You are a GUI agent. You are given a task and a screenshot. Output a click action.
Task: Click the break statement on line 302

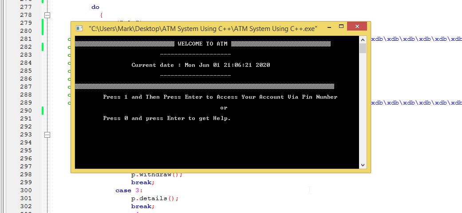tap(142, 206)
